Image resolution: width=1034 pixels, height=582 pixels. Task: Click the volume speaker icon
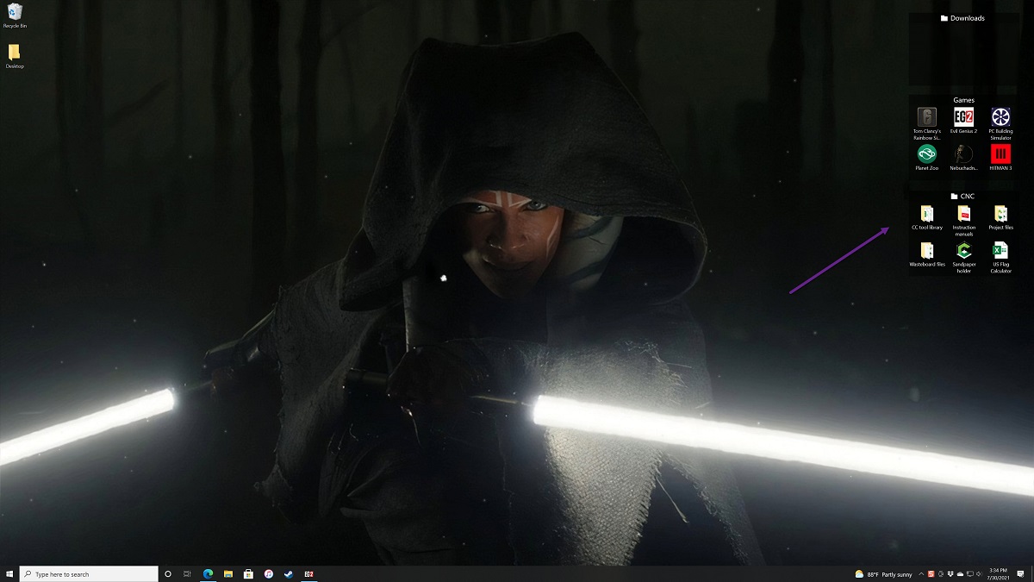click(980, 574)
